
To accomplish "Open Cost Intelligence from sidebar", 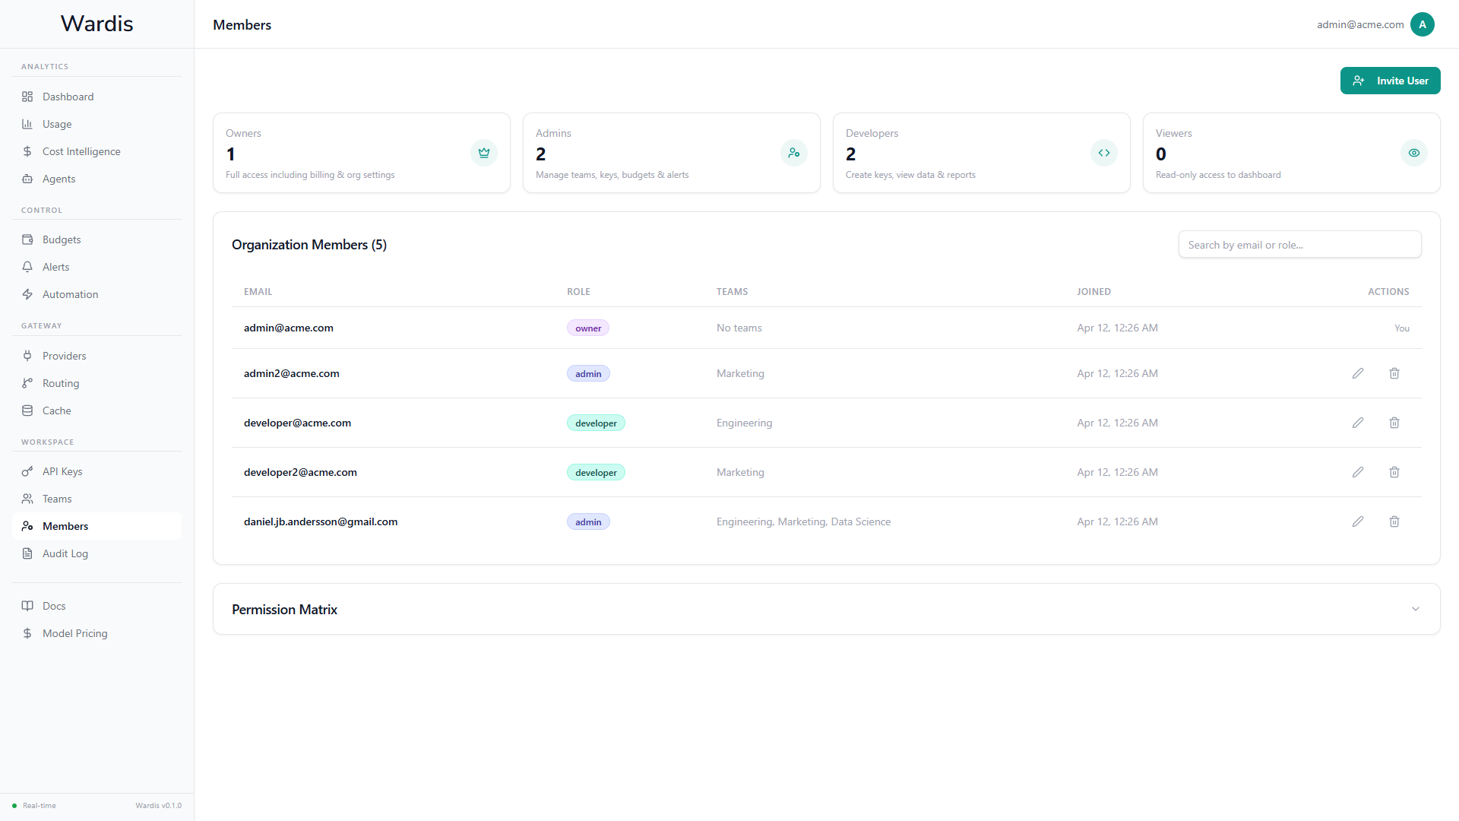I will [x=97, y=151].
